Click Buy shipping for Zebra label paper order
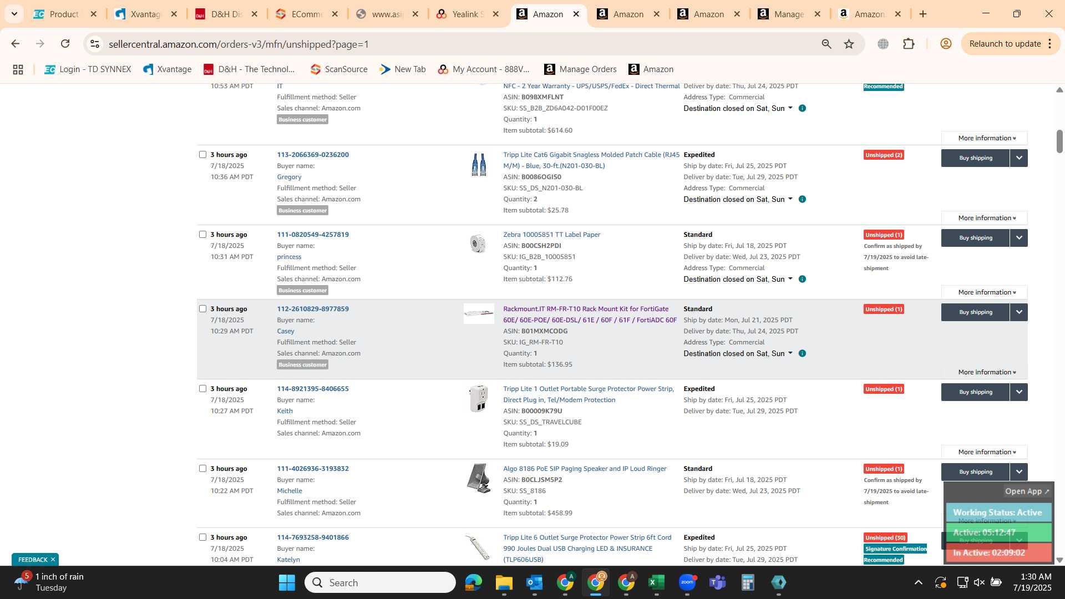The width and height of the screenshot is (1065, 599). coord(976,238)
